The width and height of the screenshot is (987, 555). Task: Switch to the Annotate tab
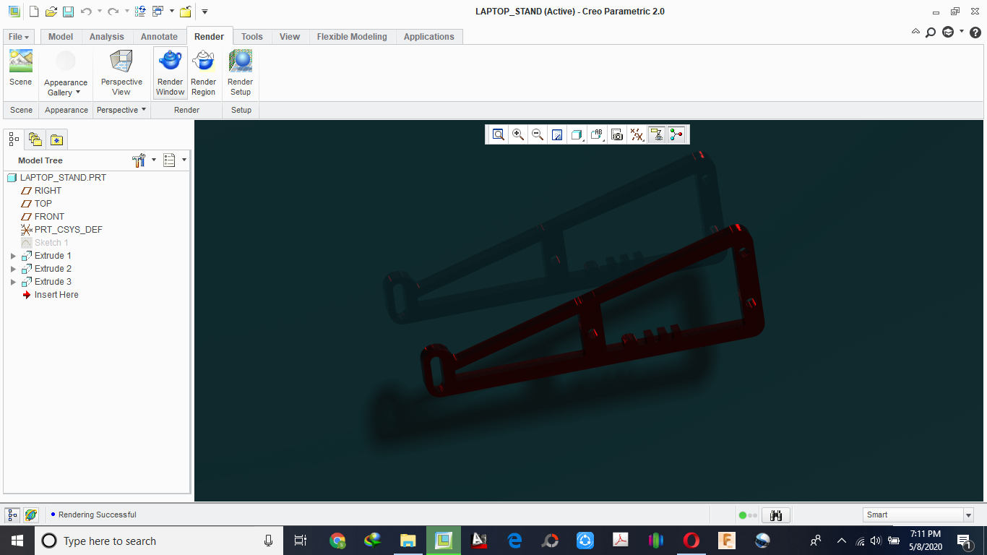(159, 37)
